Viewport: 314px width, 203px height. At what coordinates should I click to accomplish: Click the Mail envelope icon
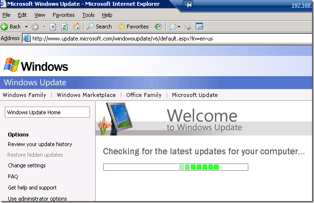[173, 27]
